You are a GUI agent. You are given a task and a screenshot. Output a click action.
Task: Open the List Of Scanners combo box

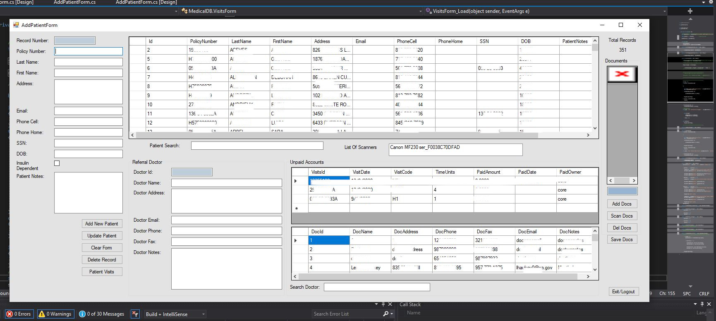click(455, 149)
